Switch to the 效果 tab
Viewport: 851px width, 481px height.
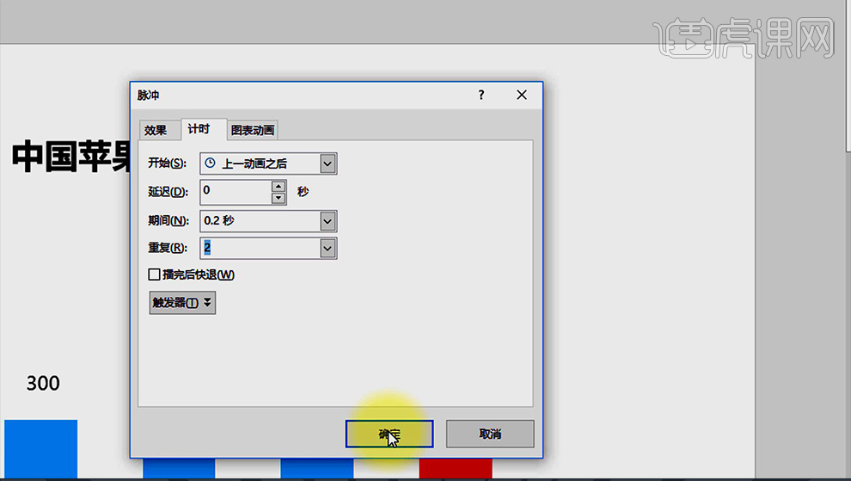tap(156, 130)
